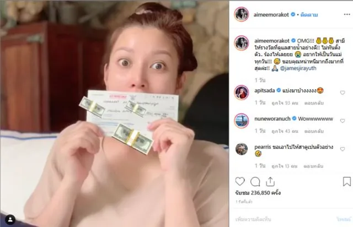
Task: Open the comment bubble icon
Action: [255, 182]
